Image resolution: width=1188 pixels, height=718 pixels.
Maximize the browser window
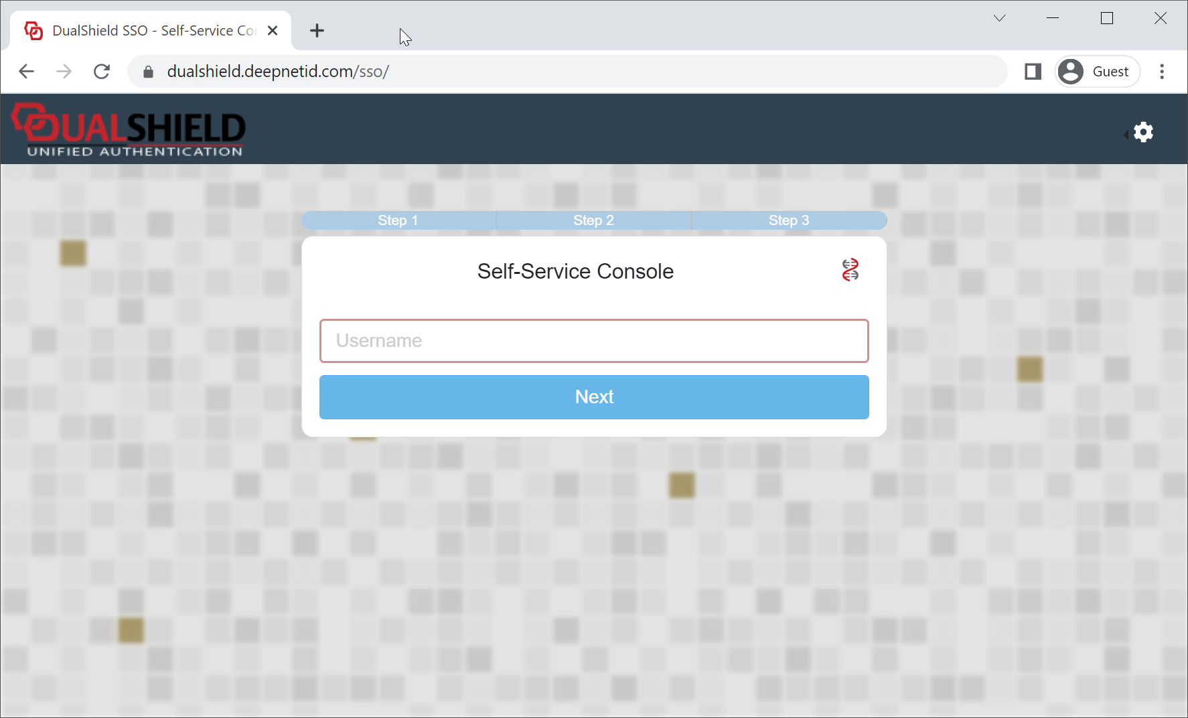coord(1107,18)
